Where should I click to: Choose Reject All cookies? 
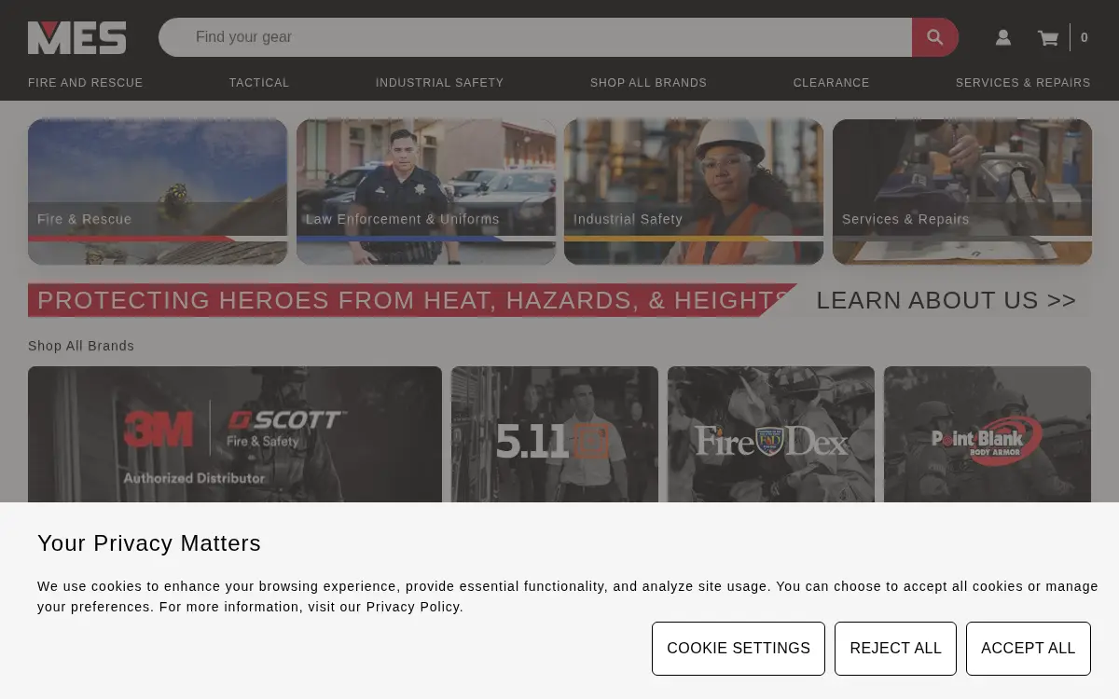coord(895,649)
